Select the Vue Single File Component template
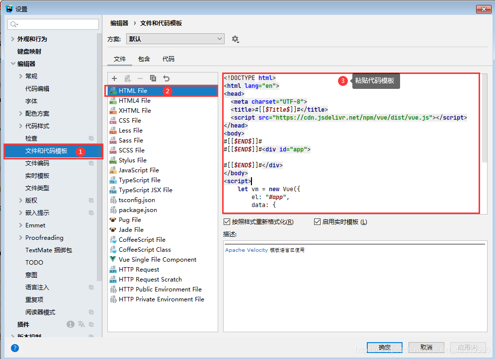Viewport: 495px width, 359px height. pyautogui.click(x=163, y=260)
